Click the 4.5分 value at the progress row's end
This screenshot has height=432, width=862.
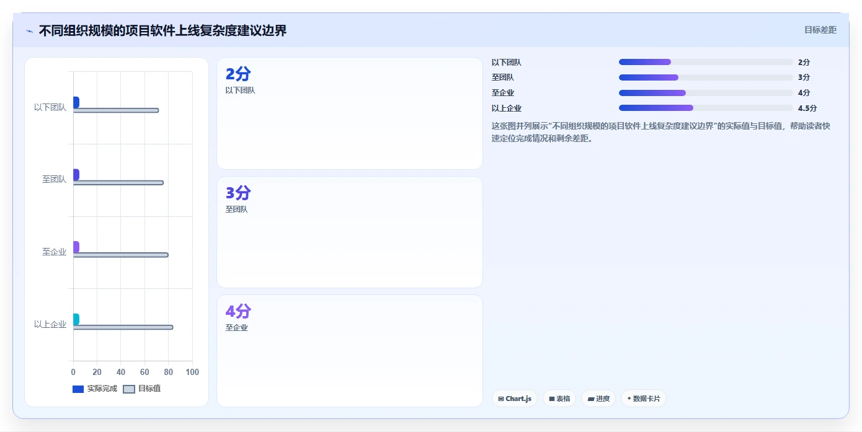pyautogui.click(x=807, y=108)
